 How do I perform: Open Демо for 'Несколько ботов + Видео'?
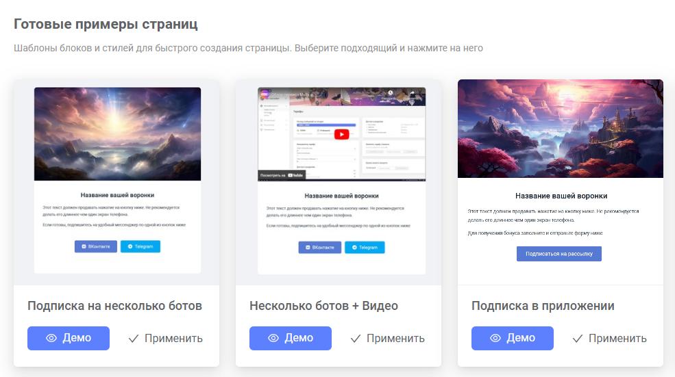291,338
